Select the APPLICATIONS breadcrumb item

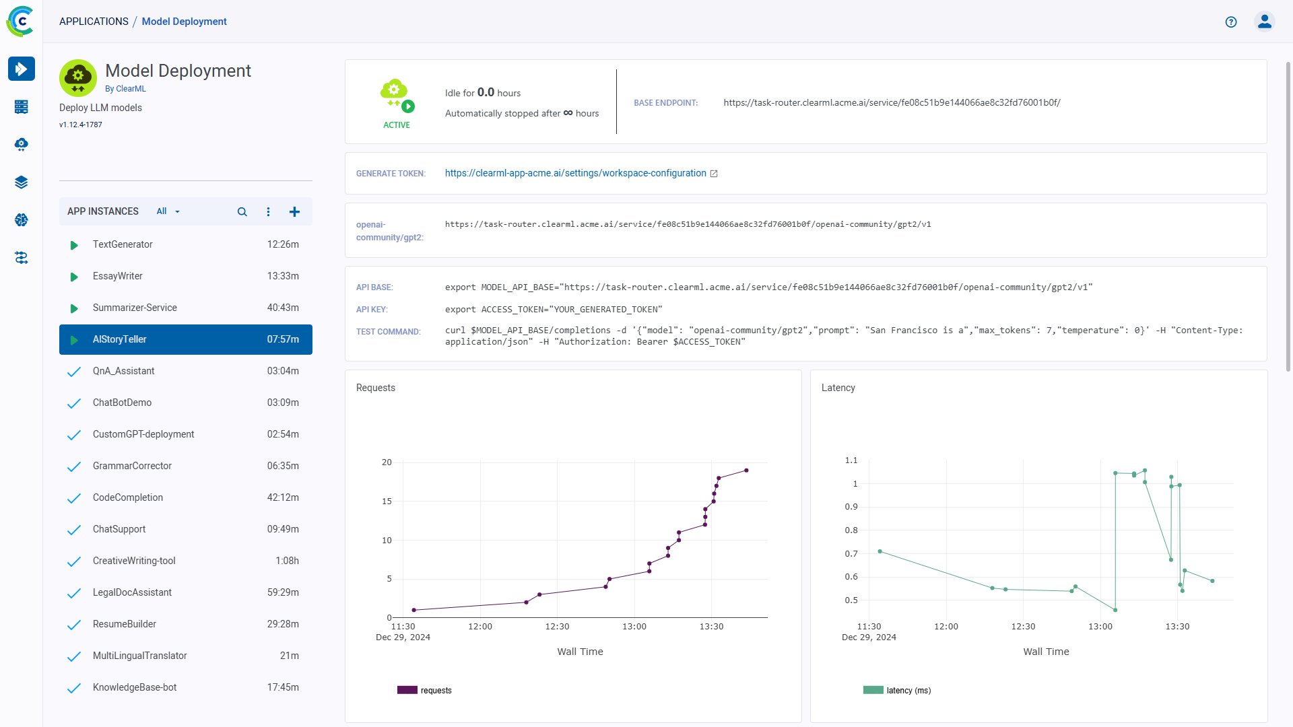point(94,21)
